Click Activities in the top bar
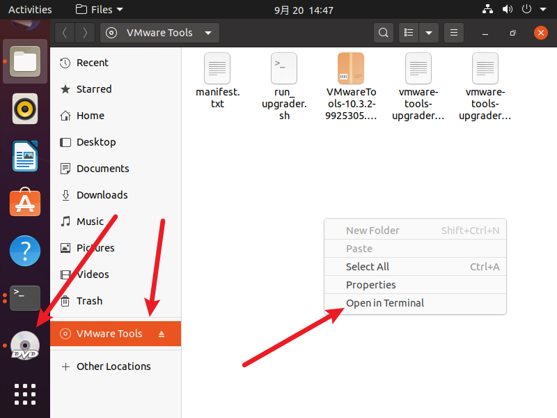The width and height of the screenshot is (557, 418). [30, 10]
